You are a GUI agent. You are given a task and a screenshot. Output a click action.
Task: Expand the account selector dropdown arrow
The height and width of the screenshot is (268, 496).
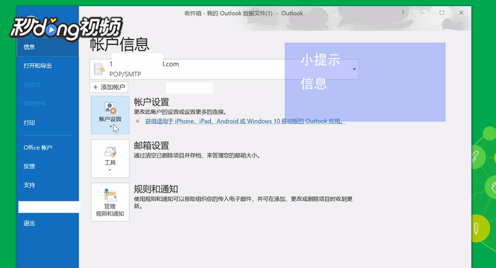pyautogui.click(x=354, y=69)
